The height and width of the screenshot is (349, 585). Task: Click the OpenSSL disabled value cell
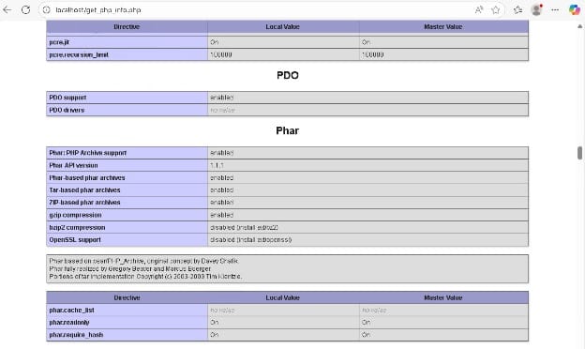click(367, 240)
